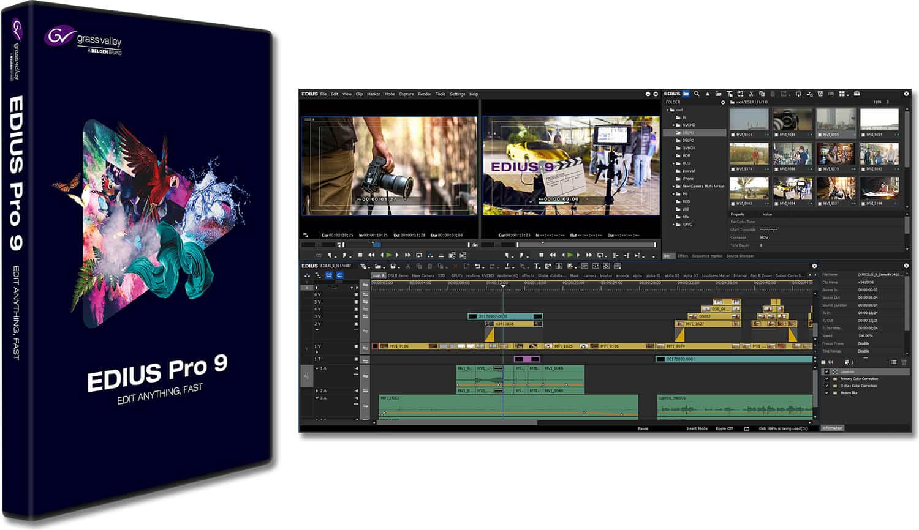919x530 pixels.
Task: Open the Capture menu
Action: click(x=406, y=94)
